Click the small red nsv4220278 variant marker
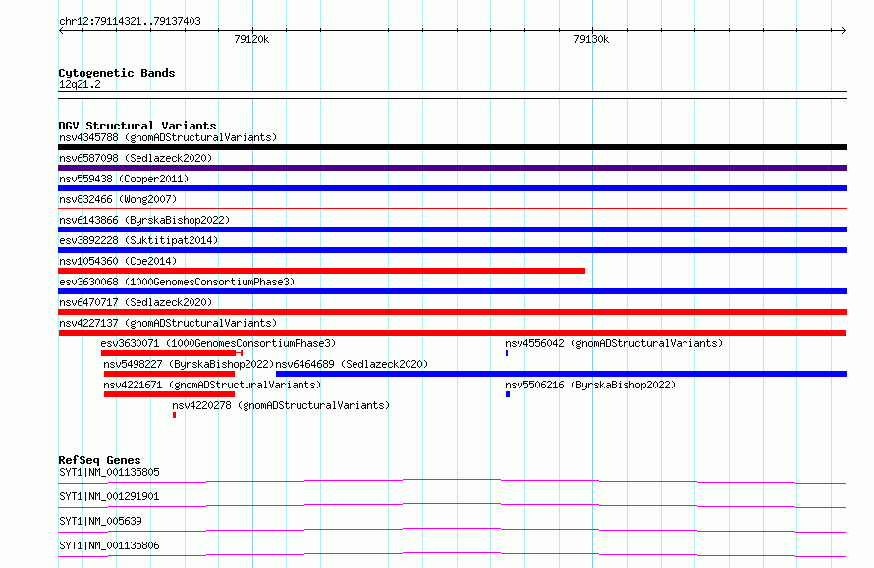Screen dimensions: 874x568 [175, 415]
